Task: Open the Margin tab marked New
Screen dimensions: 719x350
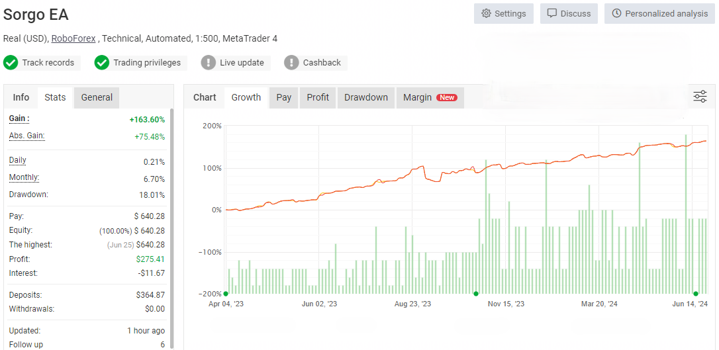Action: click(x=430, y=97)
